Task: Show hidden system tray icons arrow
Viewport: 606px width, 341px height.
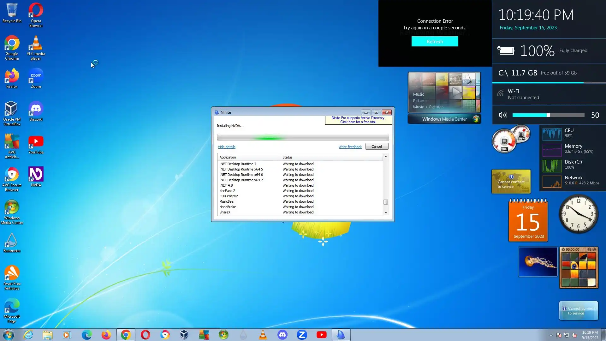Action: [551, 335]
